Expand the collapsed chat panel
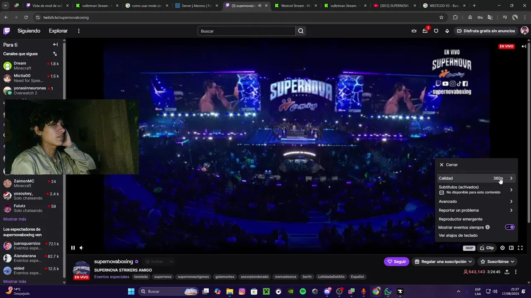 click(x=524, y=46)
